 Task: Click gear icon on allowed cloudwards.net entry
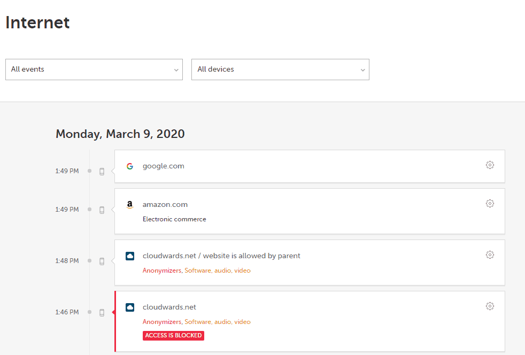pyautogui.click(x=490, y=254)
